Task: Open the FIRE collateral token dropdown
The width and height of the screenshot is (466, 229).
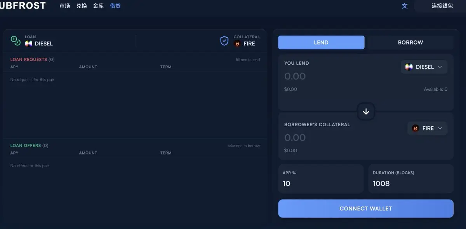Action: click(x=427, y=128)
